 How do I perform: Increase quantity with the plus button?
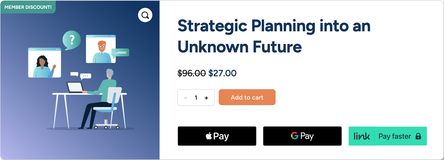[x=206, y=98]
